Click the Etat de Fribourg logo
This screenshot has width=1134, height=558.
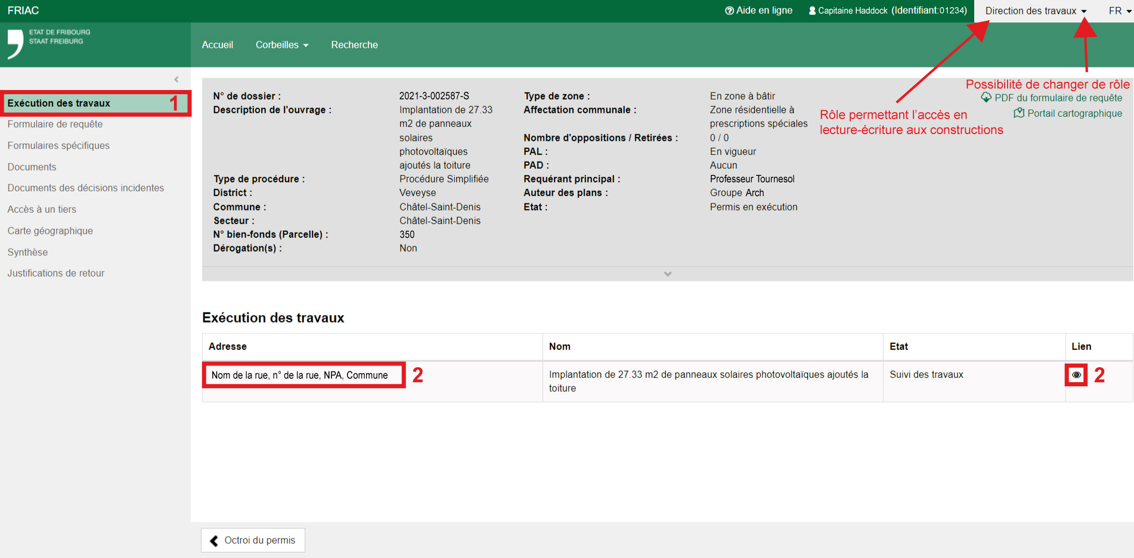tap(48, 44)
